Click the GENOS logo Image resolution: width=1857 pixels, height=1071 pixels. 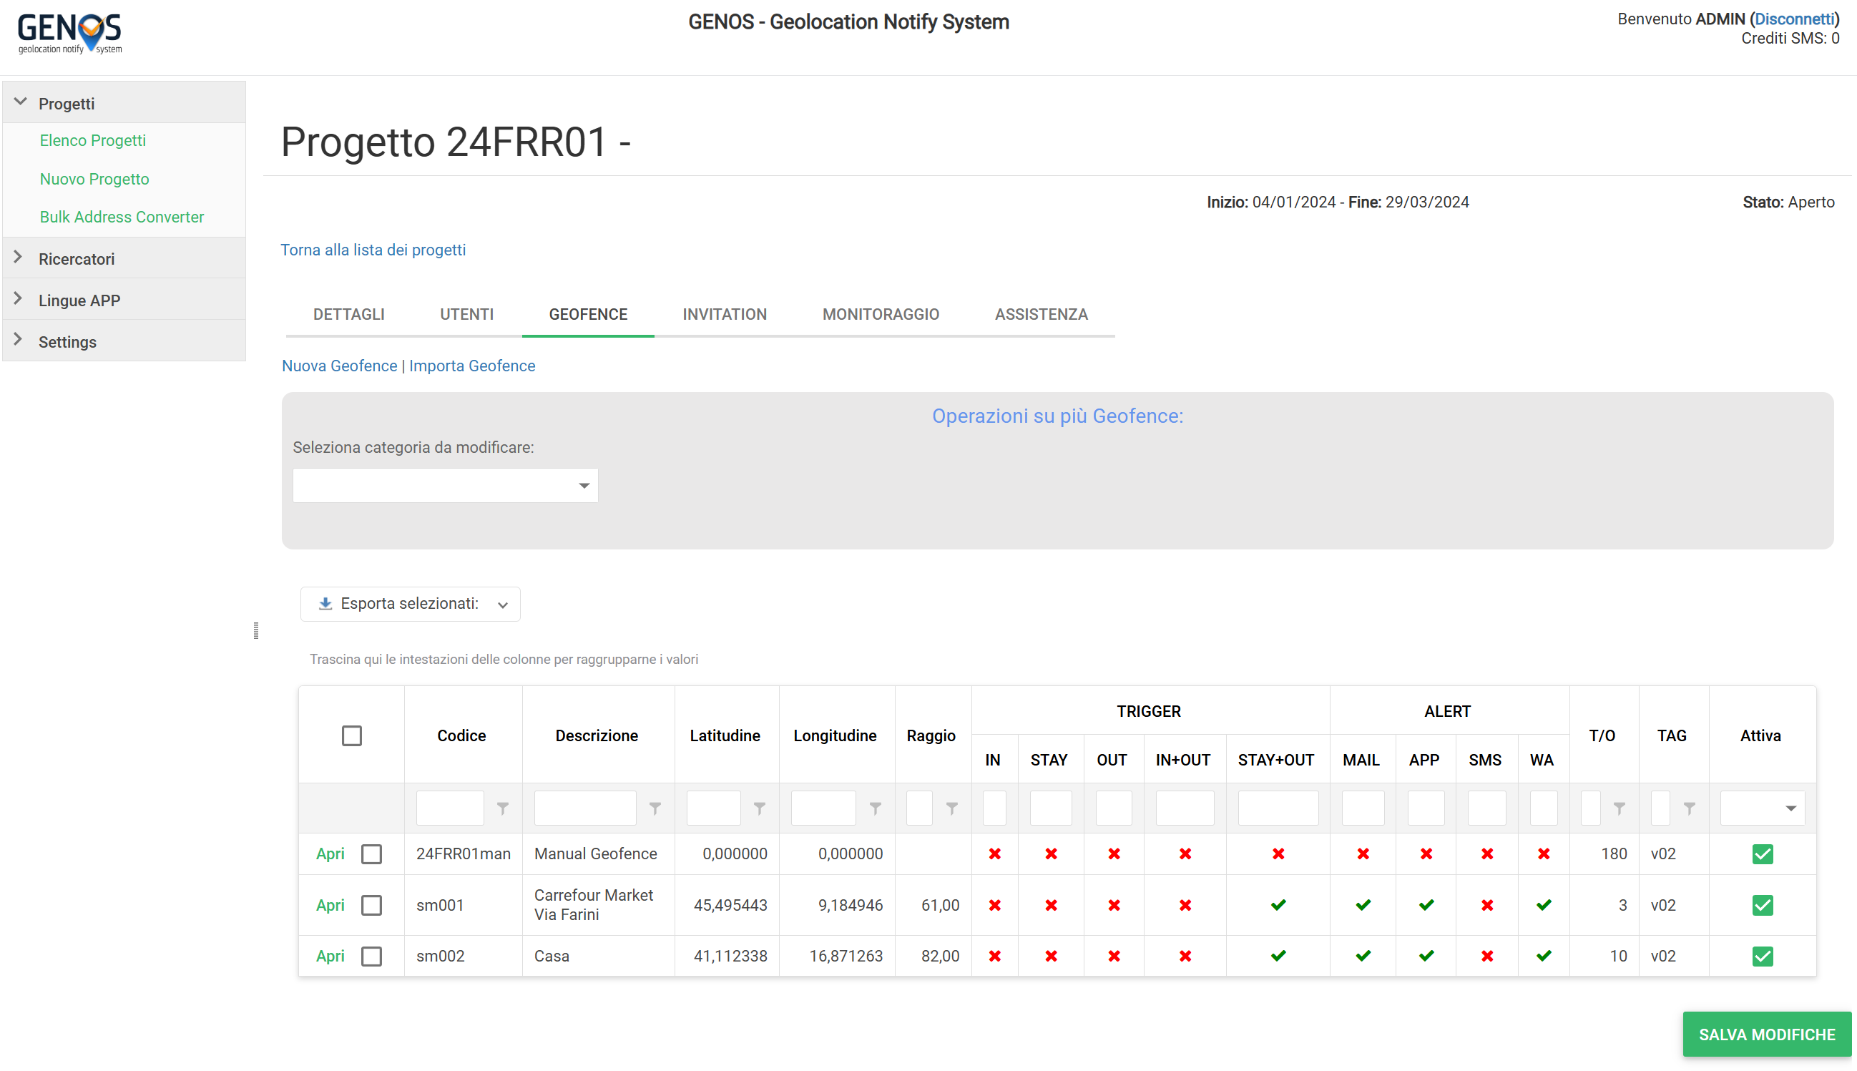coord(70,33)
